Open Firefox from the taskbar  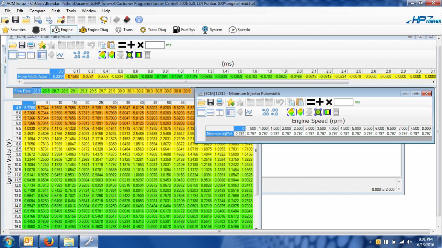point(49,242)
